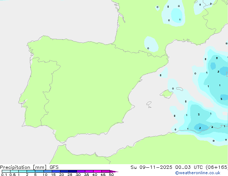Click the '0.1' legend scale label
The height and width of the screenshot is (176, 228).
[4, 175]
